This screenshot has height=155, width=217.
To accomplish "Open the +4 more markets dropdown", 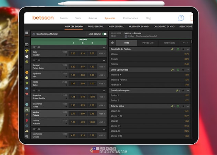I will tap(185, 43).
